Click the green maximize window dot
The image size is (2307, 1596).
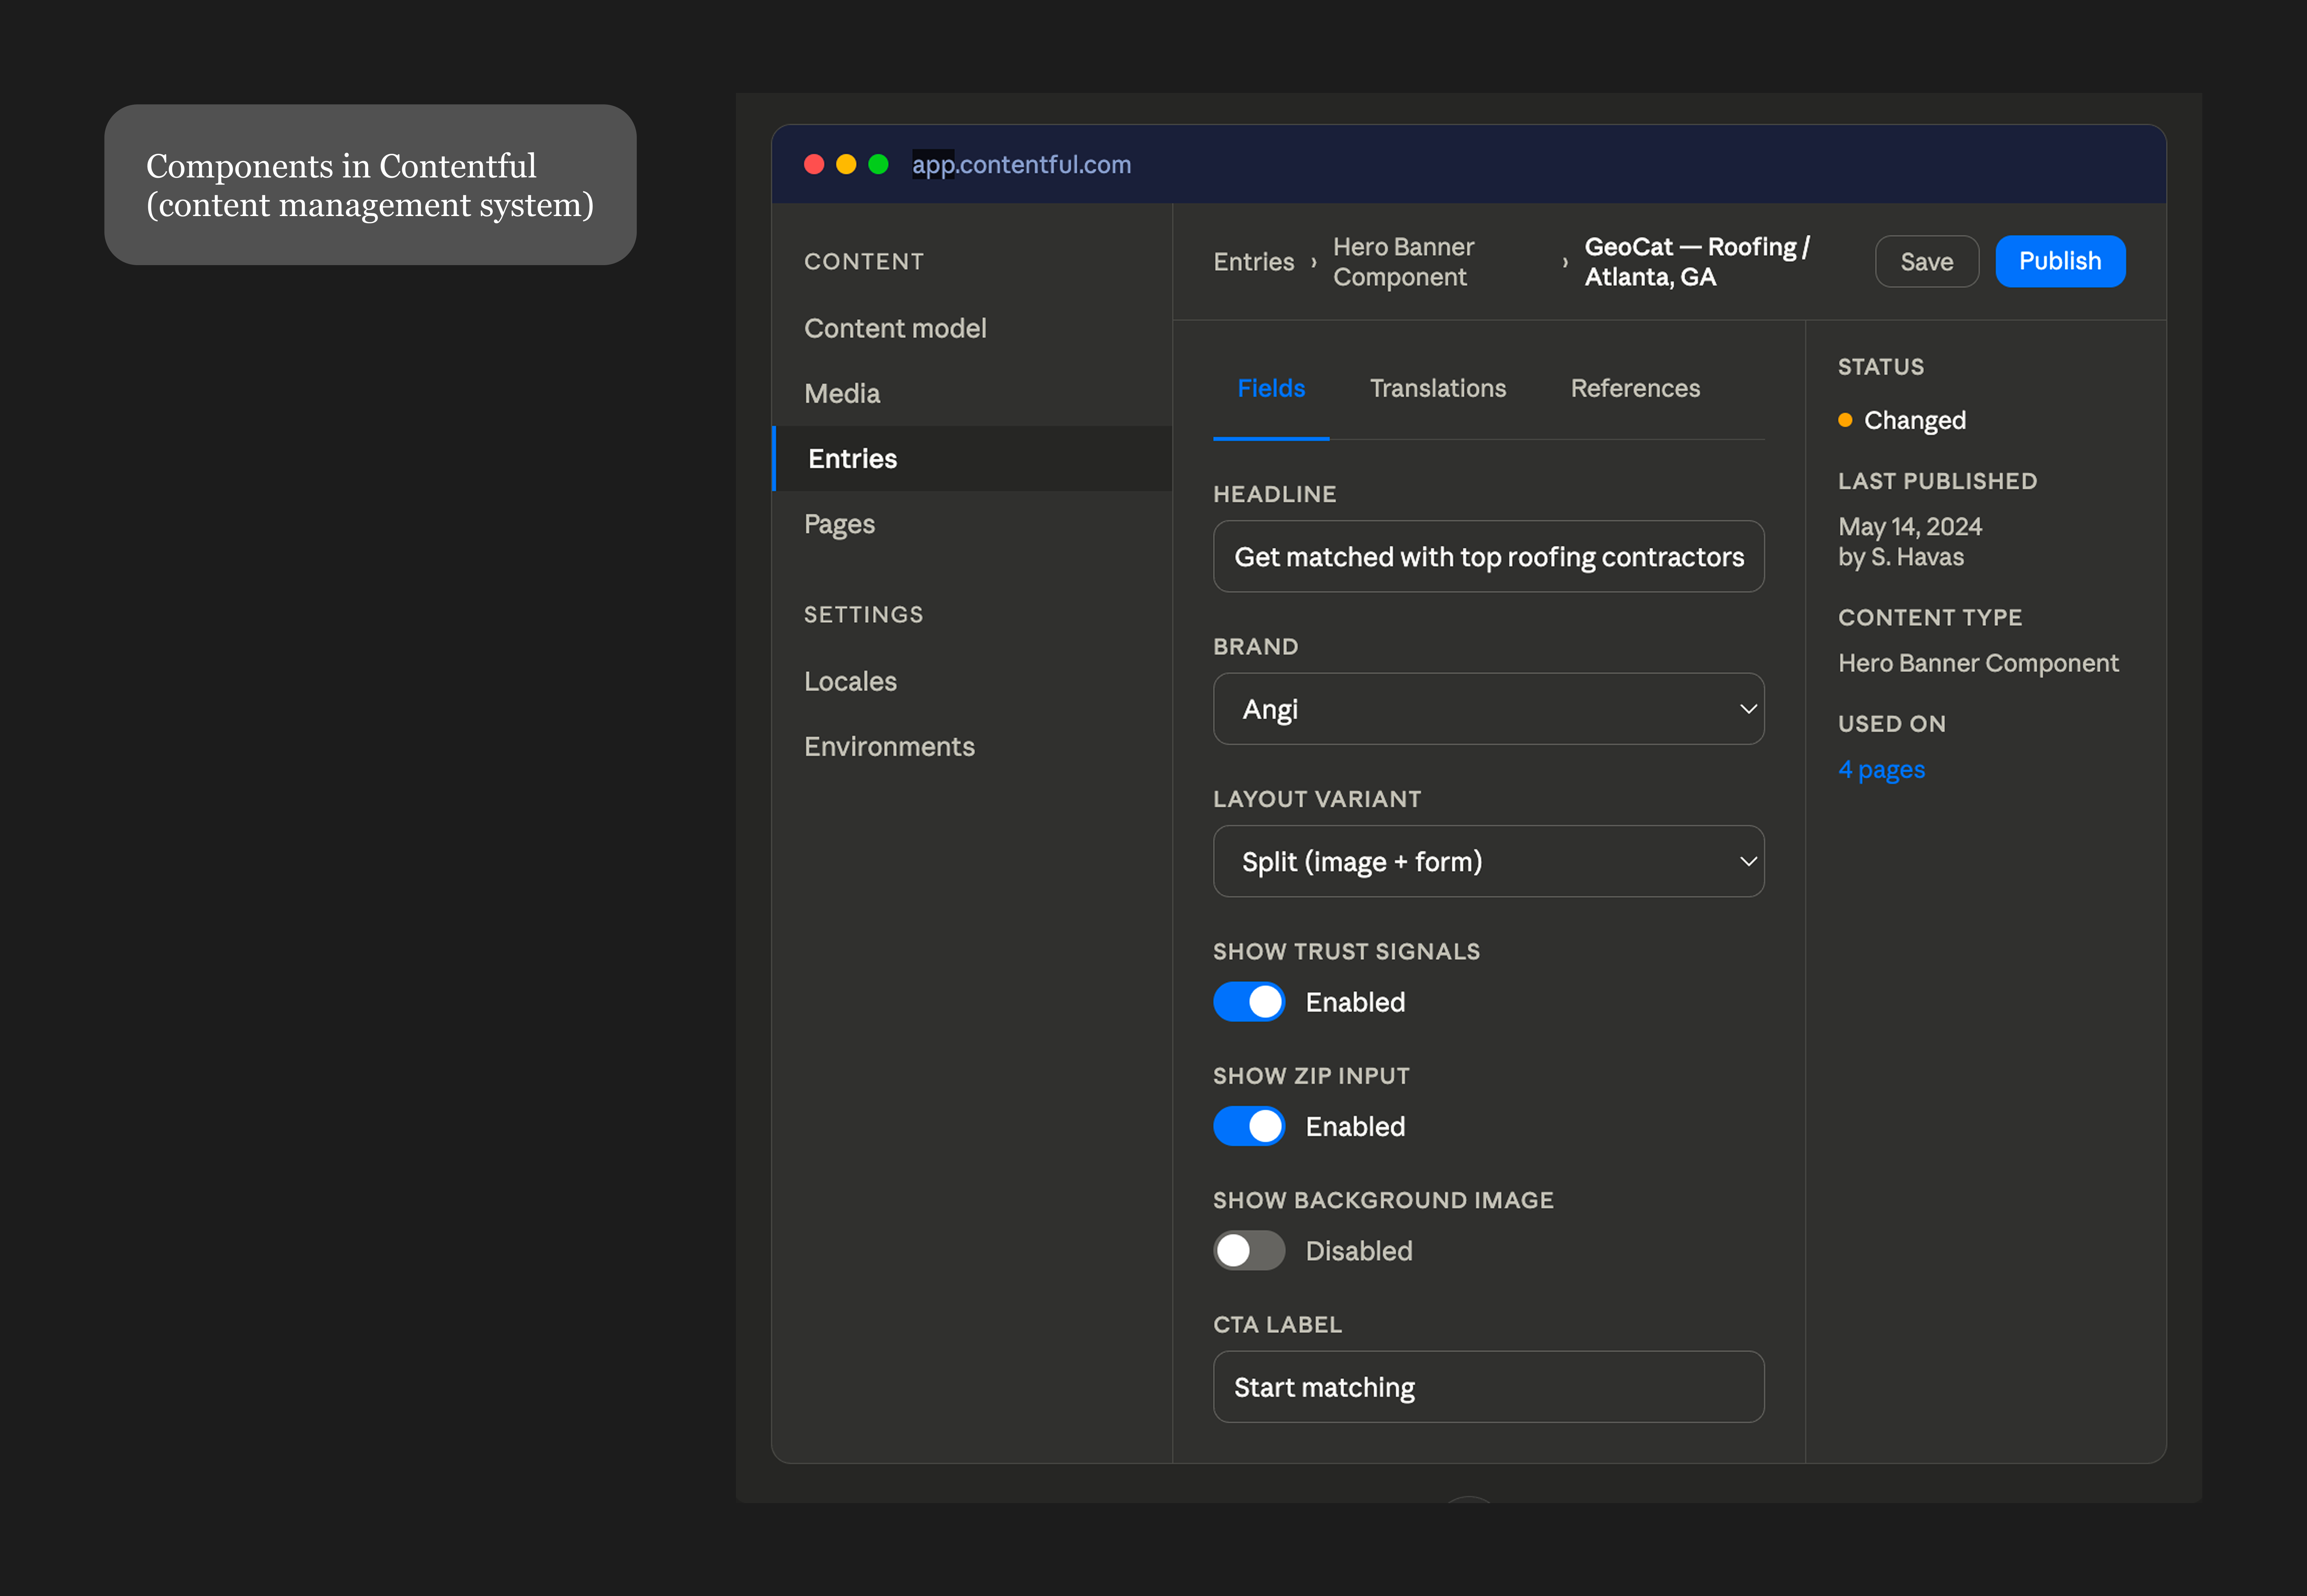click(x=878, y=164)
